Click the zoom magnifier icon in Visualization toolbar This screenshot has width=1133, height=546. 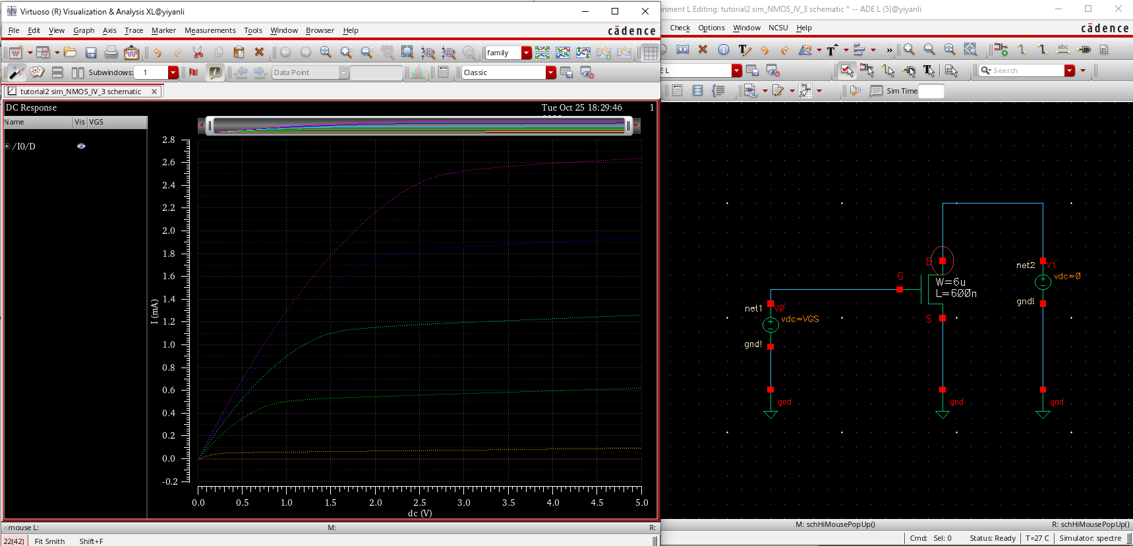pyautogui.click(x=326, y=52)
